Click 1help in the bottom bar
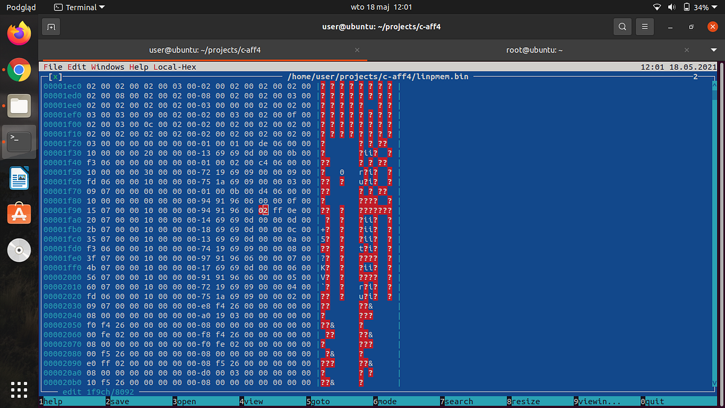 [51, 401]
